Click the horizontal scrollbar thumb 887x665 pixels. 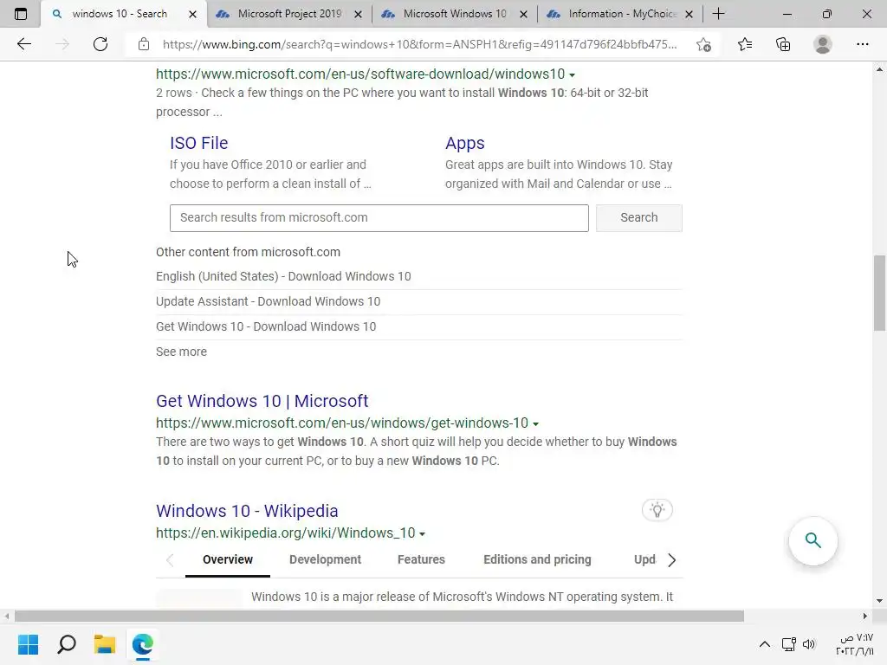[x=379, y=616]
